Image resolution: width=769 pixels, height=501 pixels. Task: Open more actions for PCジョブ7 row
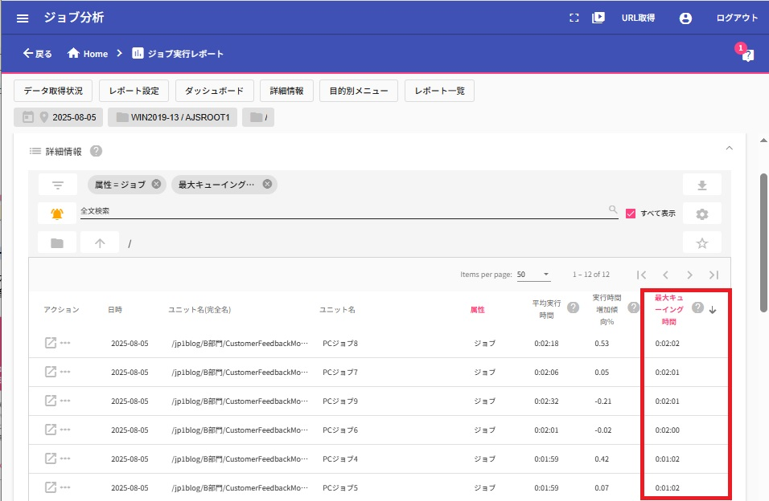65,372
